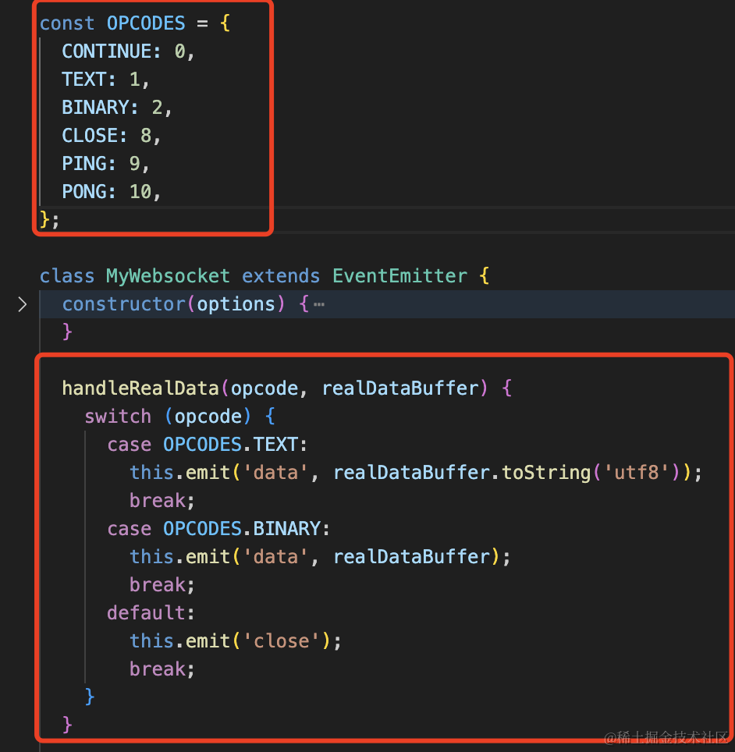Screen dimensions: 735x752
Task: Place cursor on OPCODES in the const declaration
Action: 147,23
